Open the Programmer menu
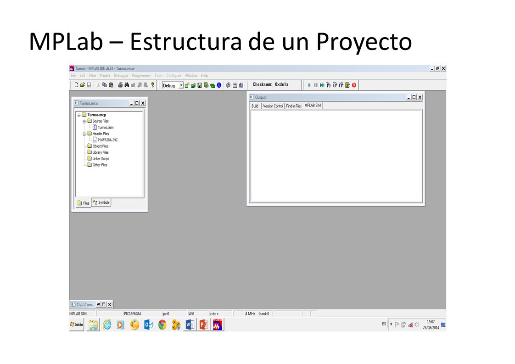 (141, 76)
